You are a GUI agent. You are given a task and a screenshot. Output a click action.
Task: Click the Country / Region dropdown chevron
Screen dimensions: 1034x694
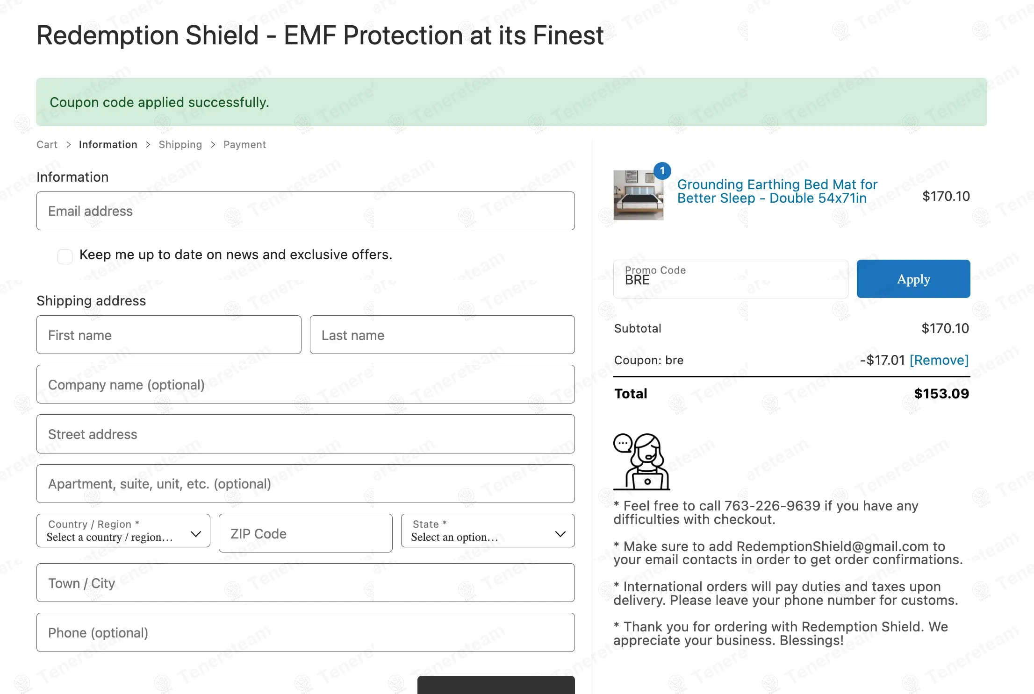pos(196,534)
